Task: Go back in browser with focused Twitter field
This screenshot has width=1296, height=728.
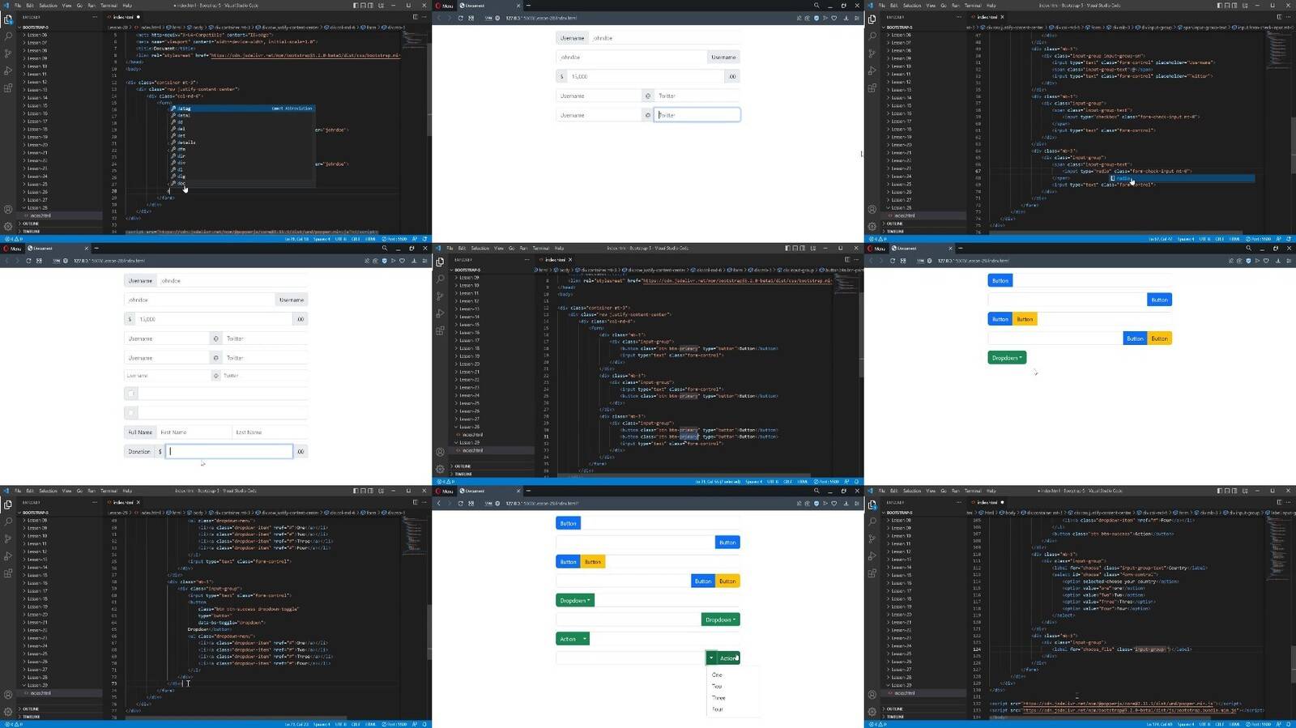Action: pyautogui.click(x=439, y=18)
